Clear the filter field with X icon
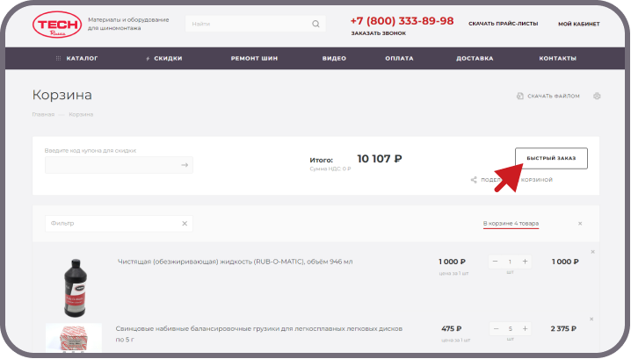This screenshot has height=359, width=631. coord(185,223)
